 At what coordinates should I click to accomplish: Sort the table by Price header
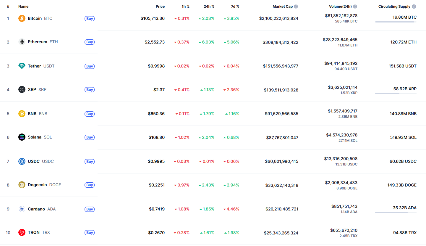[x=160, y=7]
